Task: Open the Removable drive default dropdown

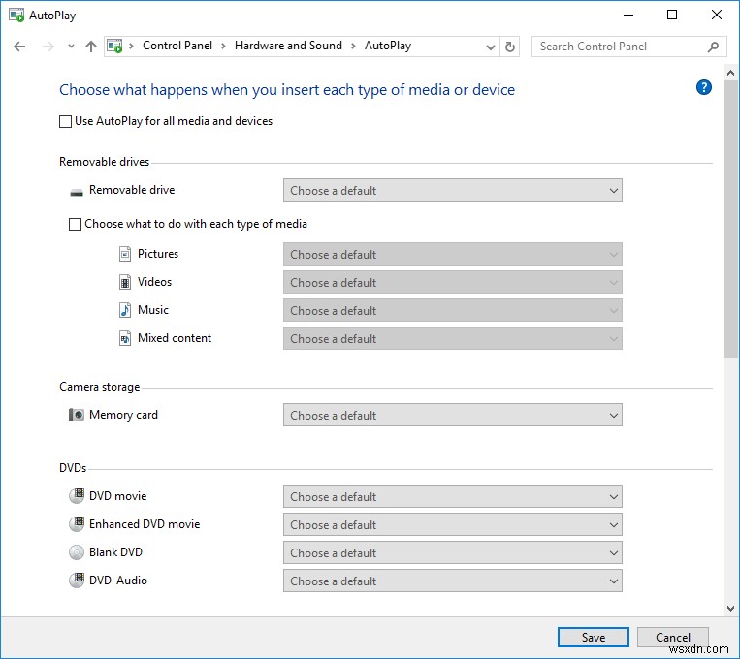Action: coord(453,191)
